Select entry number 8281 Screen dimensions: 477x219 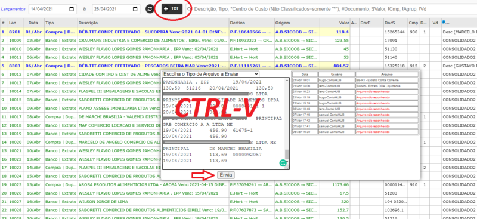tap(14, 32)
